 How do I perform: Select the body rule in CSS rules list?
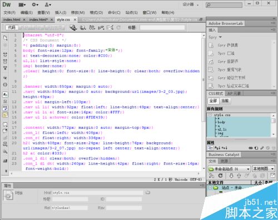point(221,122)
